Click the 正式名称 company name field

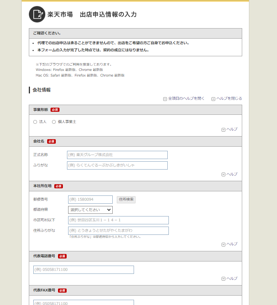[x=117, y=155]
